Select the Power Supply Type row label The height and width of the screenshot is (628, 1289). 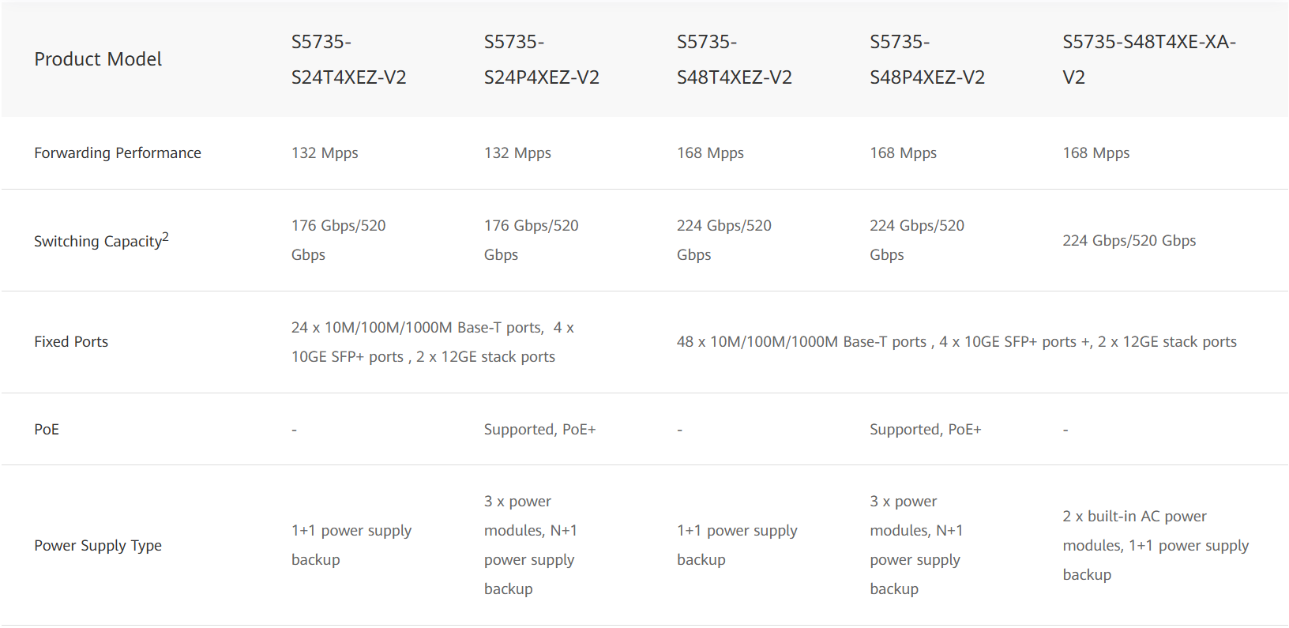coord(98,546)
